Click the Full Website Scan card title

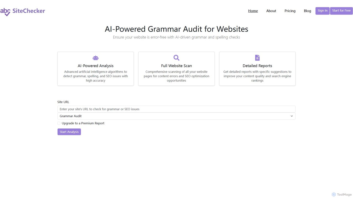(176, 66)
